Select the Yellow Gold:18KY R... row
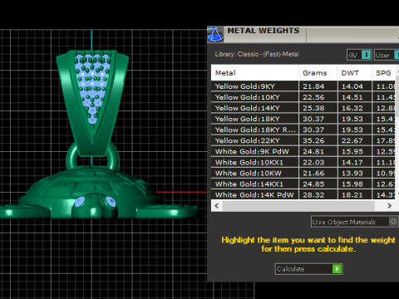399x299 pixels. [303, 130]
